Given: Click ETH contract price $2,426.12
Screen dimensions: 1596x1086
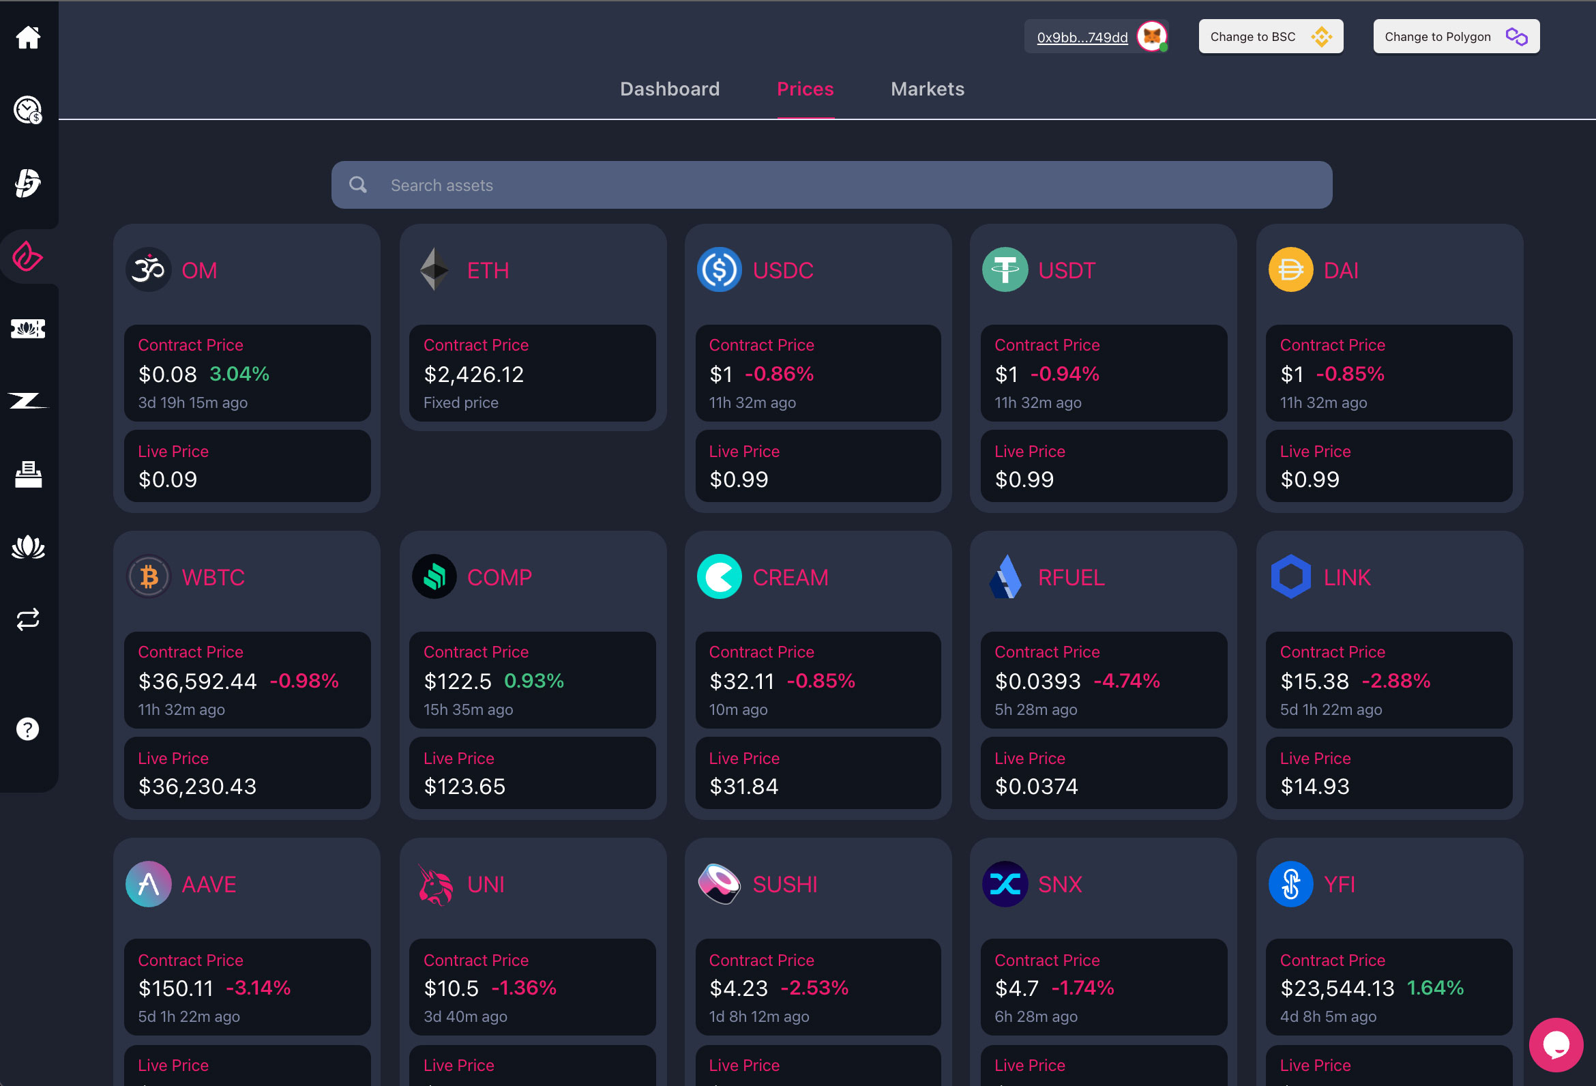Looking at the screenshot, I should (x=473, y=375).
